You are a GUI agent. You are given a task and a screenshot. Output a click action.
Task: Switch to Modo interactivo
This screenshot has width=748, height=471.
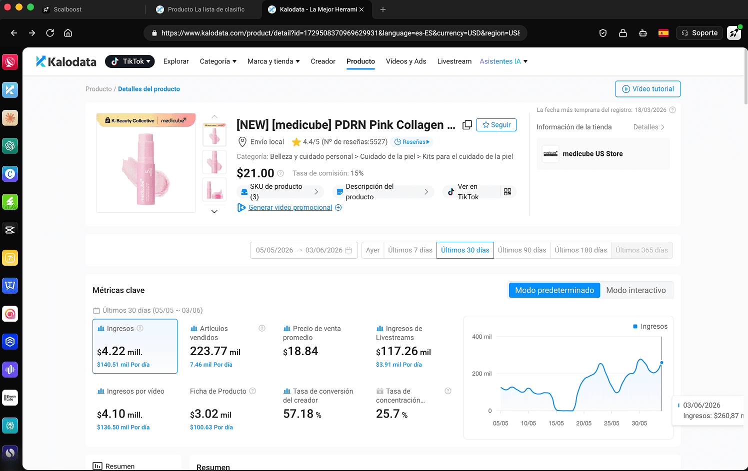[x=636, y=290]
